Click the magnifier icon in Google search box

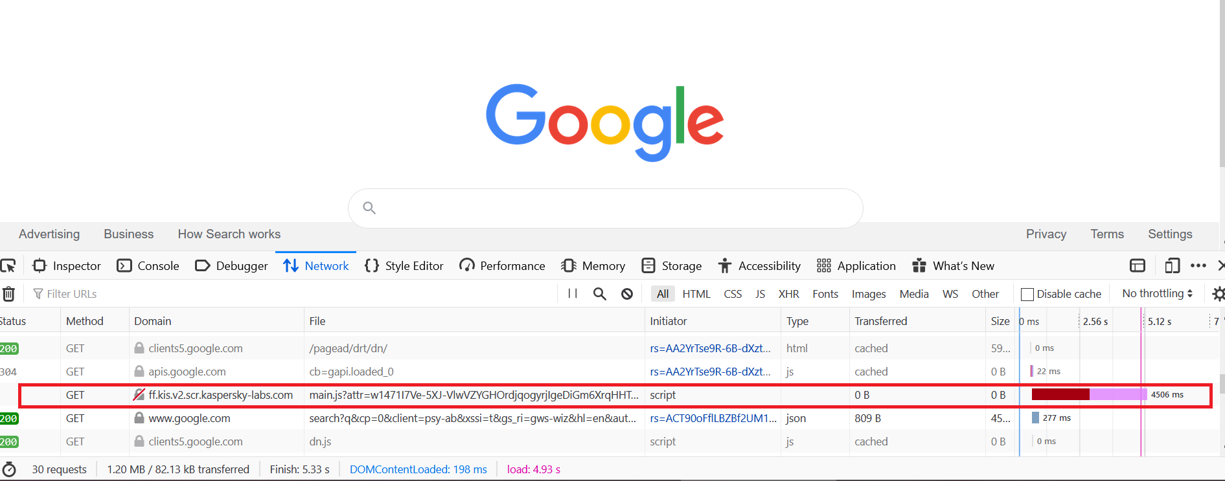369,208
